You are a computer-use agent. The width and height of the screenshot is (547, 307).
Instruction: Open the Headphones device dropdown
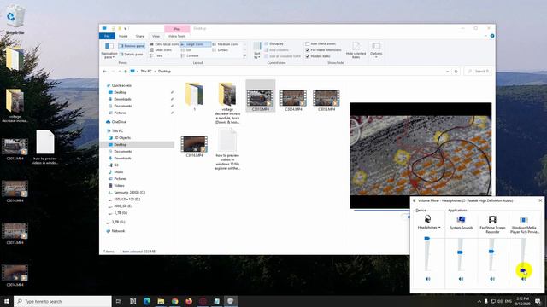429,228
